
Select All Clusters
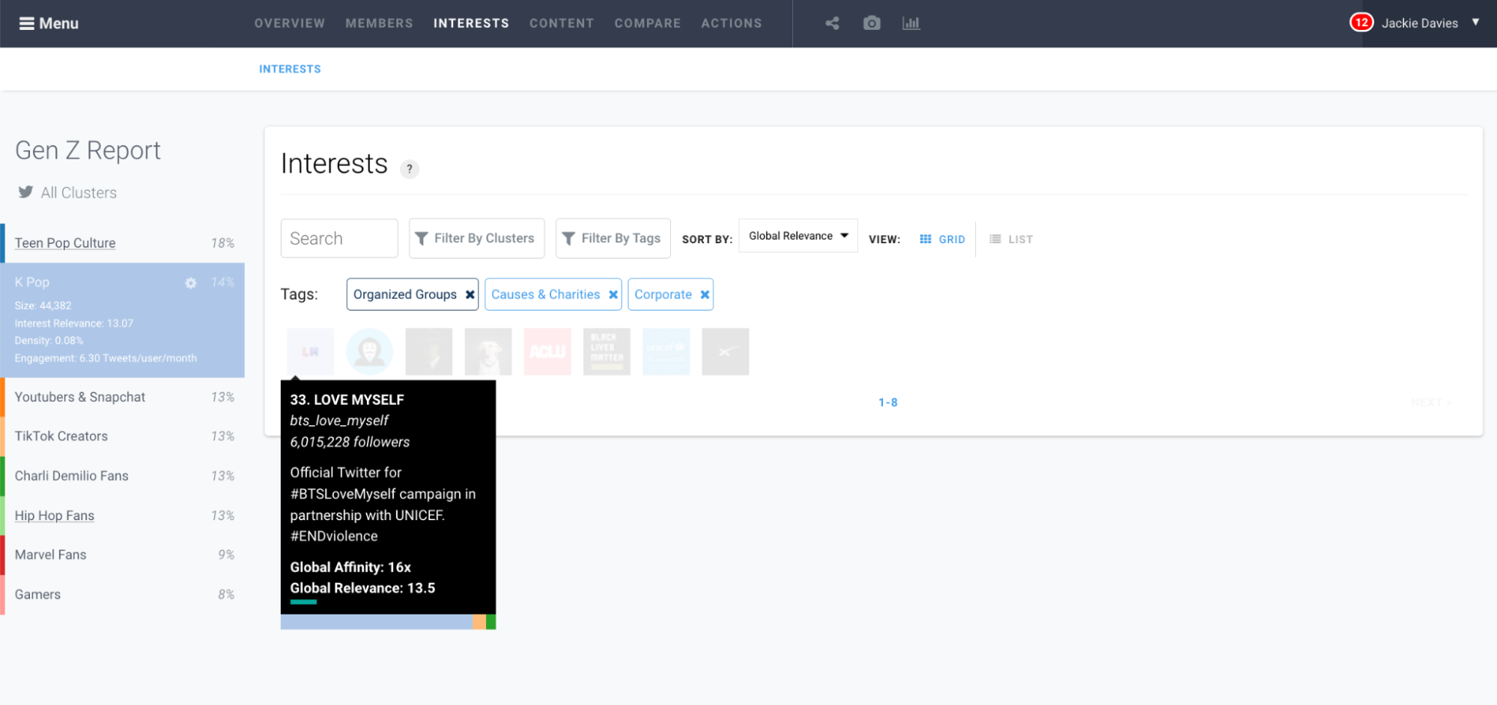pyautogui.click(x=79, y=192)
